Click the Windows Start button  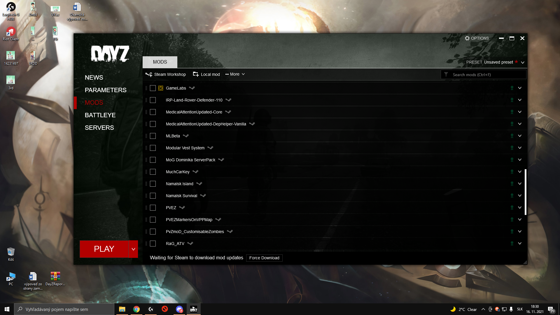pyautogui.click(x=7, y=309)
